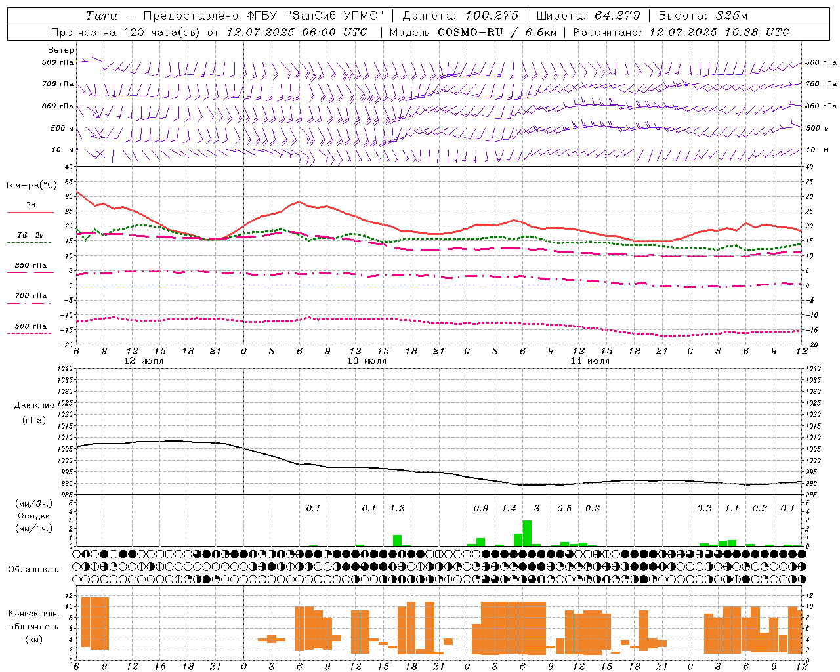Click the 'Облачность' cloud cover label
The image size is (840, 672).
(x=33, y=570)
